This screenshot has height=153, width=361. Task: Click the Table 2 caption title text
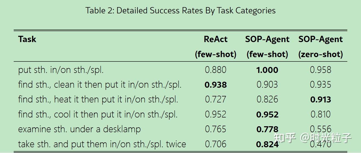[180, 11]
